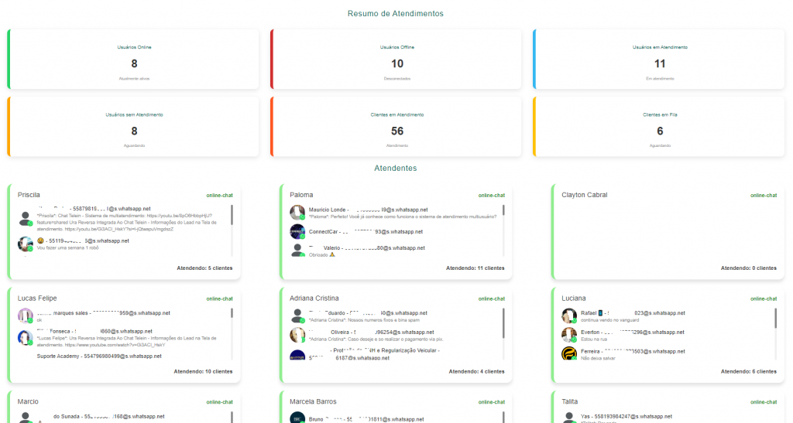
Task: Open the Usuários em Atendimento card
Action: tap(659, 59)
